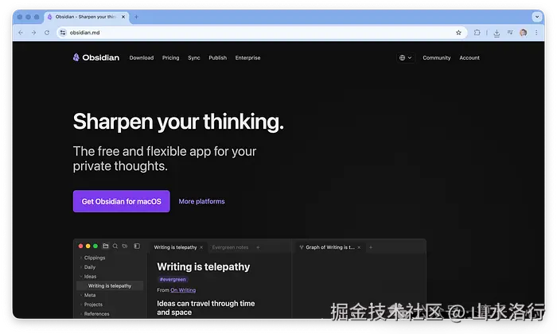This screenshot has width=557, height=334.
Task: Open a new browser tab with plus
Action: (136, 17)
